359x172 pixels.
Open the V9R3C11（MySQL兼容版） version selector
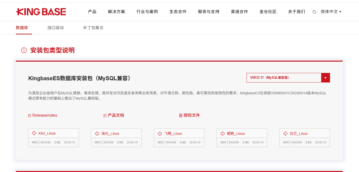[284, 78]
